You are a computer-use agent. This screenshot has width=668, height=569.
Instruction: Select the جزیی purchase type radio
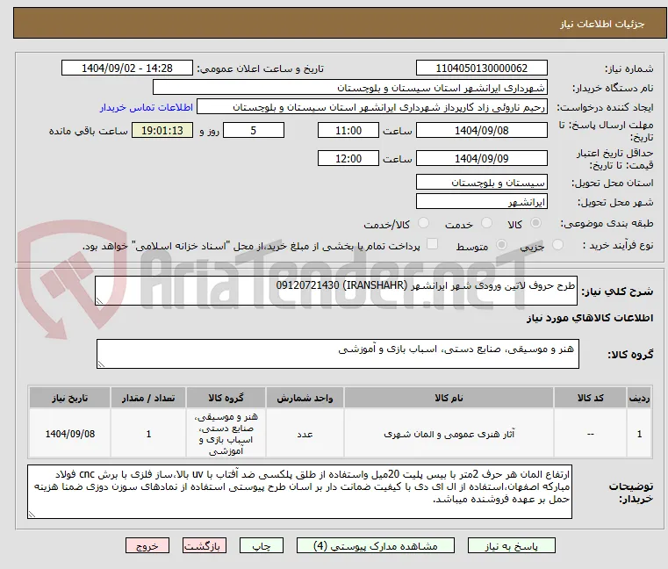click(557, 245)
